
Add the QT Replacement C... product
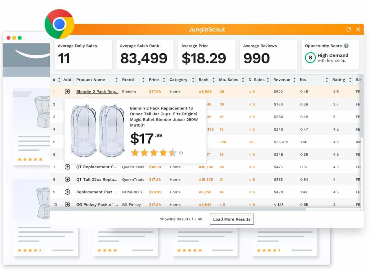coord(67,167)
